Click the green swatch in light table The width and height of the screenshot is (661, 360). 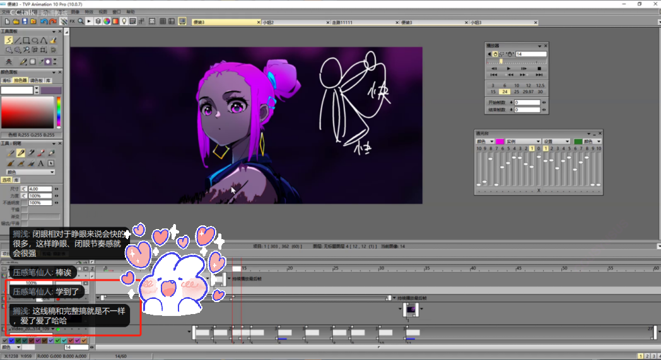pyautogui.click(x=578, y=142)
